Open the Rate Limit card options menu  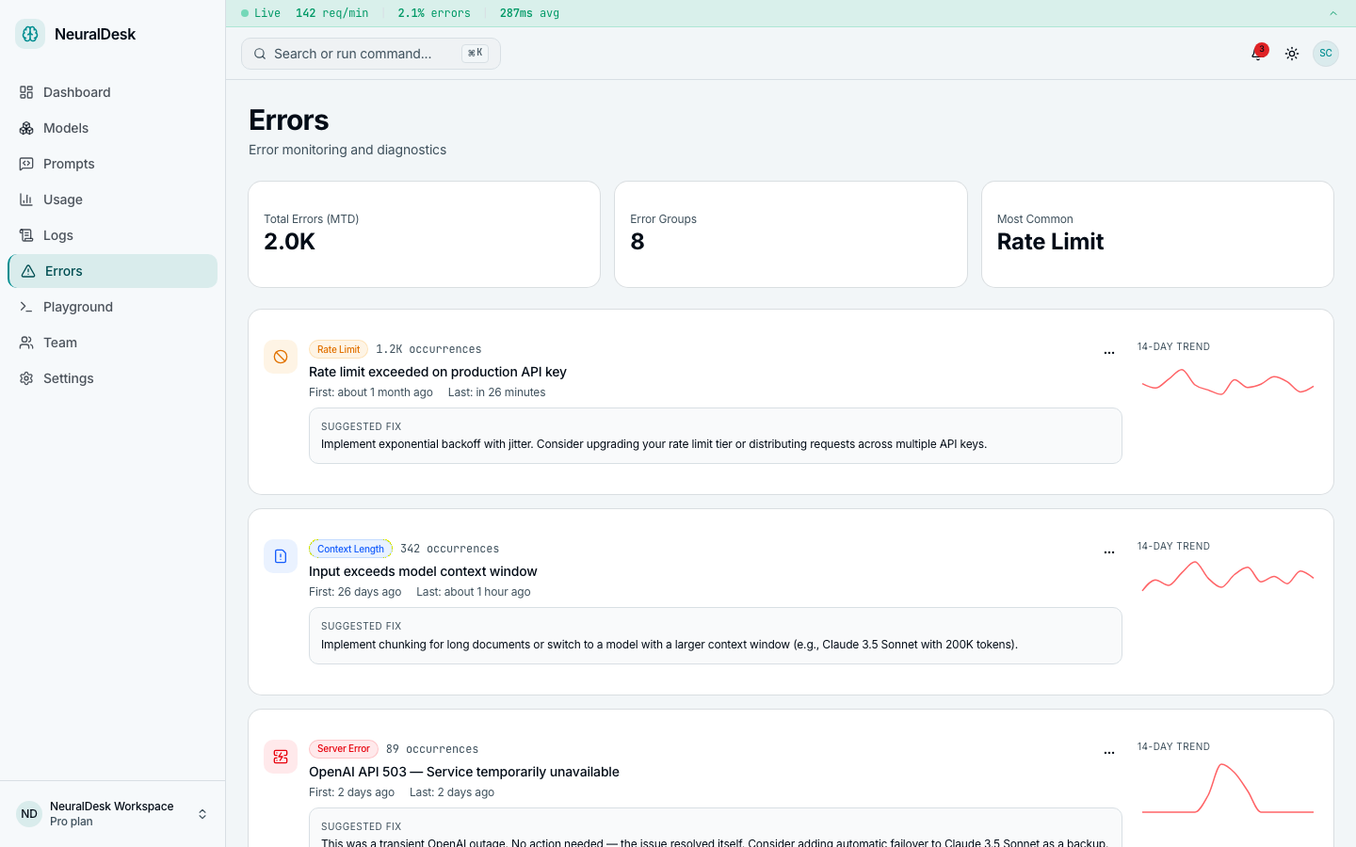tap(1109, 352)
